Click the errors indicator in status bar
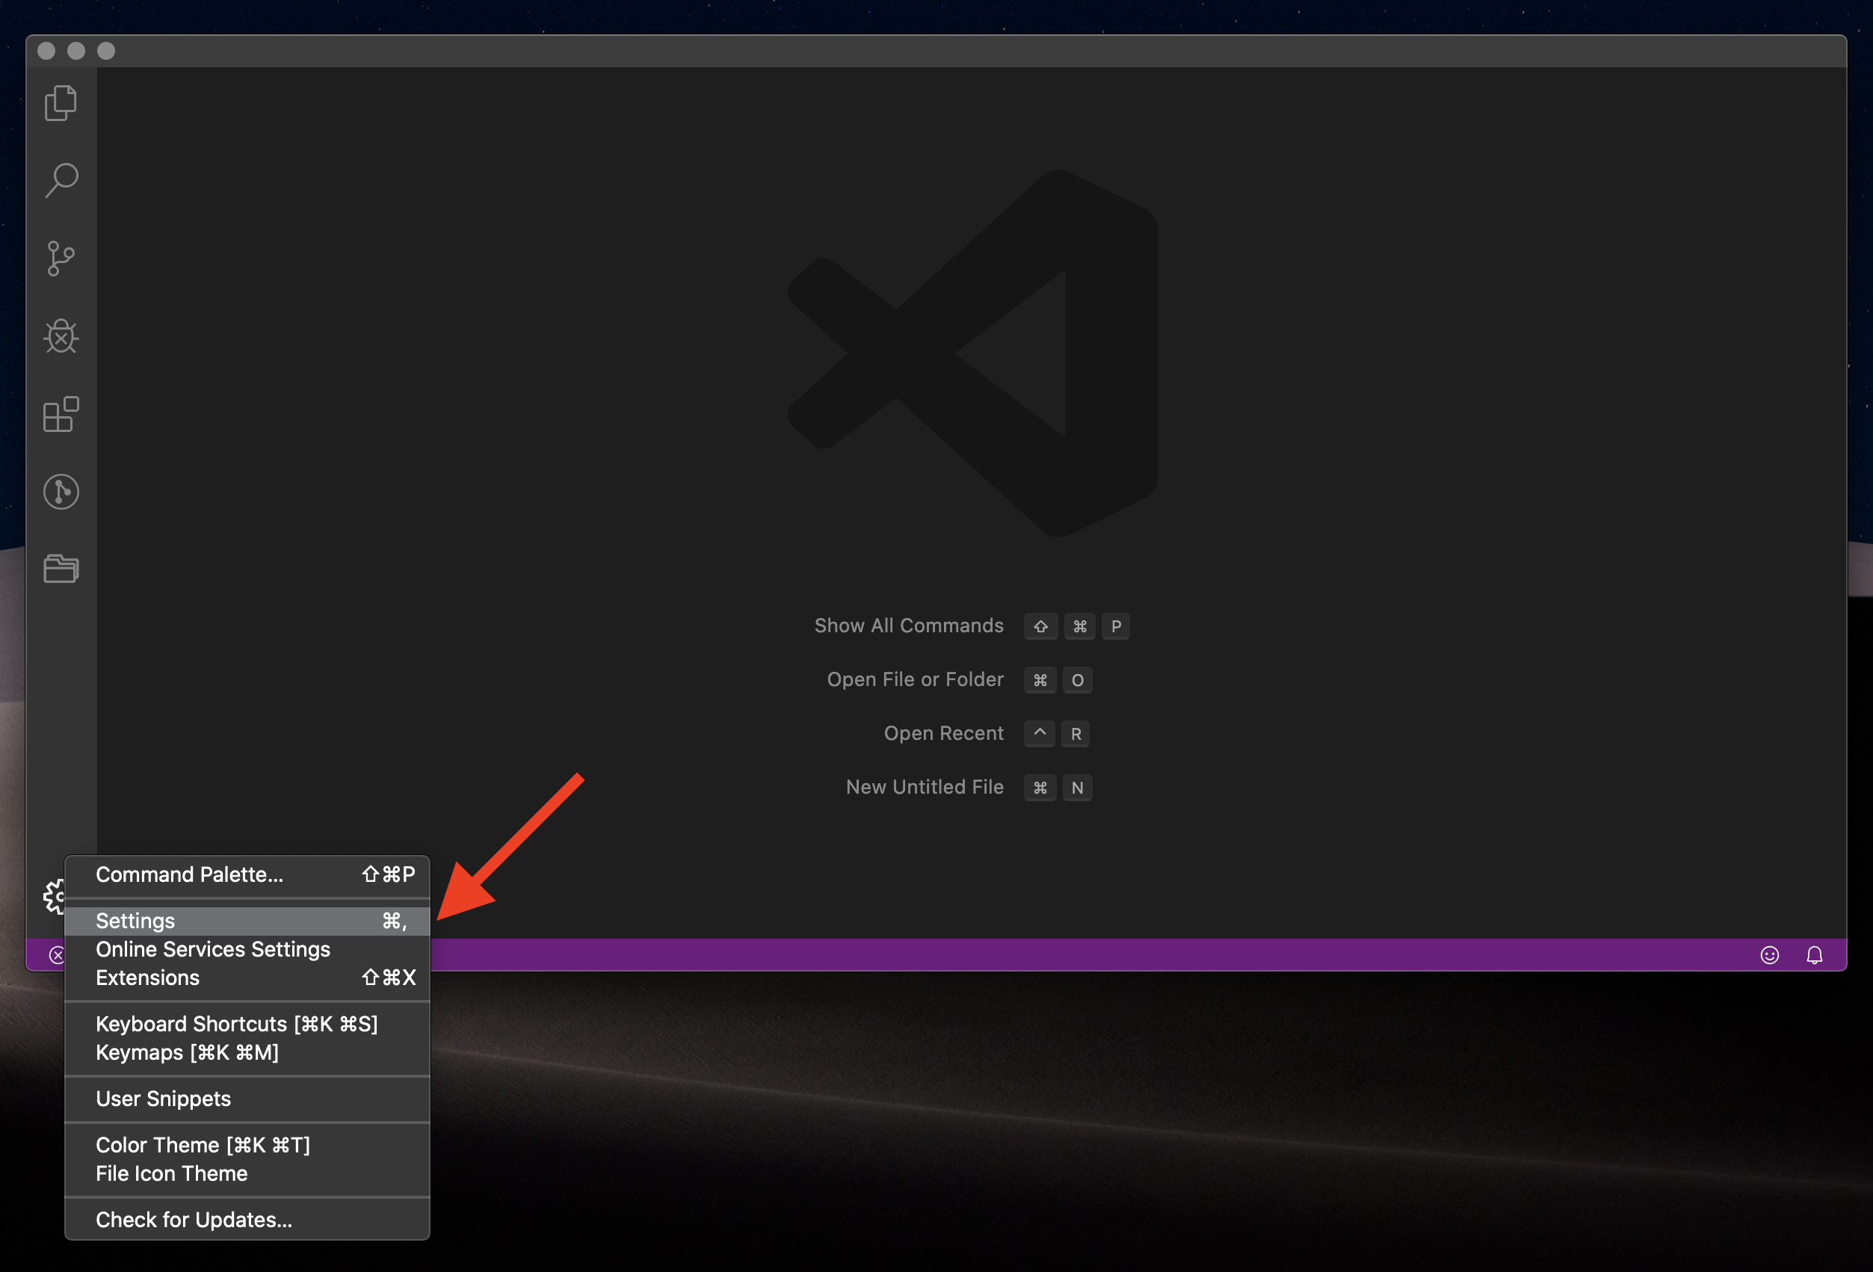 click(x=56, y=955)
